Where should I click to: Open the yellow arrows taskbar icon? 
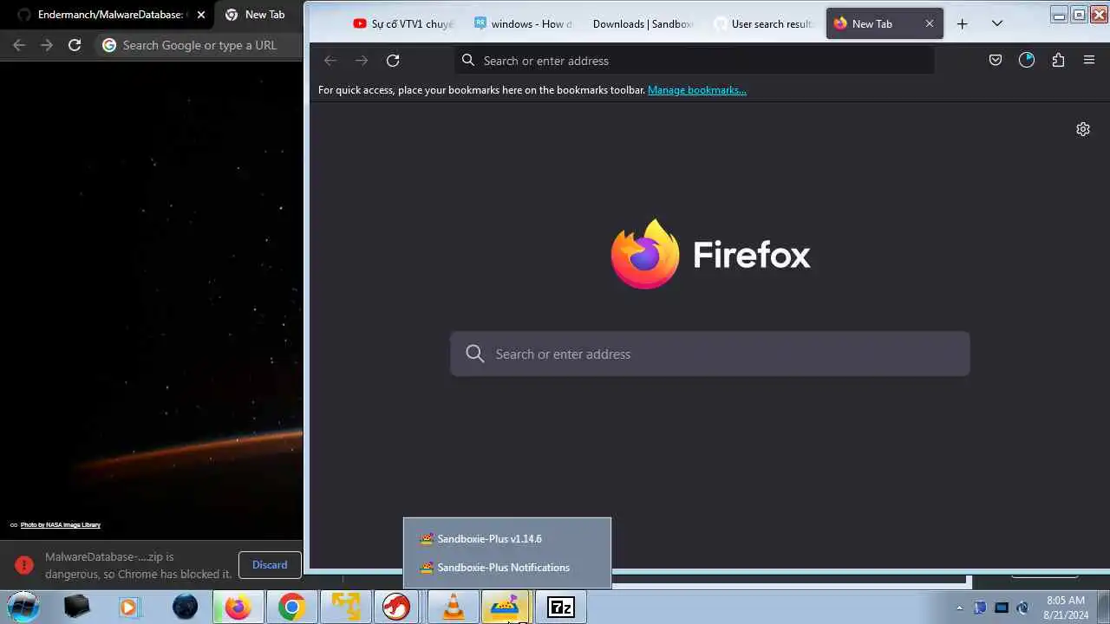346,608
